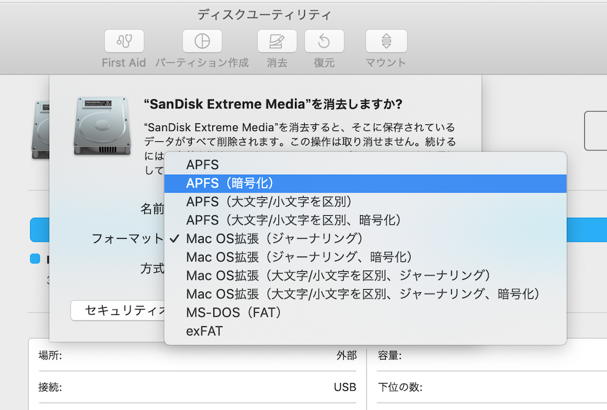Pick APFS（大文字/小文字を区別、暗号化）
This screenshot has height=410, width=607.
(x=365, y=220)
